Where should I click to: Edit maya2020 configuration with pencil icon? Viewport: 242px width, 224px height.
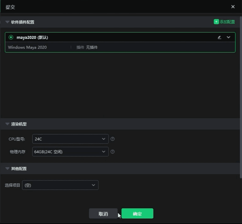coord(219,37)
